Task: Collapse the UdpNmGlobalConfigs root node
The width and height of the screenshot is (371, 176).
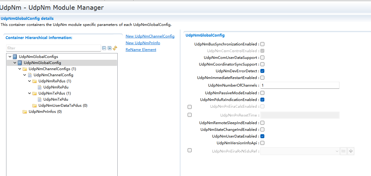Action: pyautogui.click(x=10, y=57)
